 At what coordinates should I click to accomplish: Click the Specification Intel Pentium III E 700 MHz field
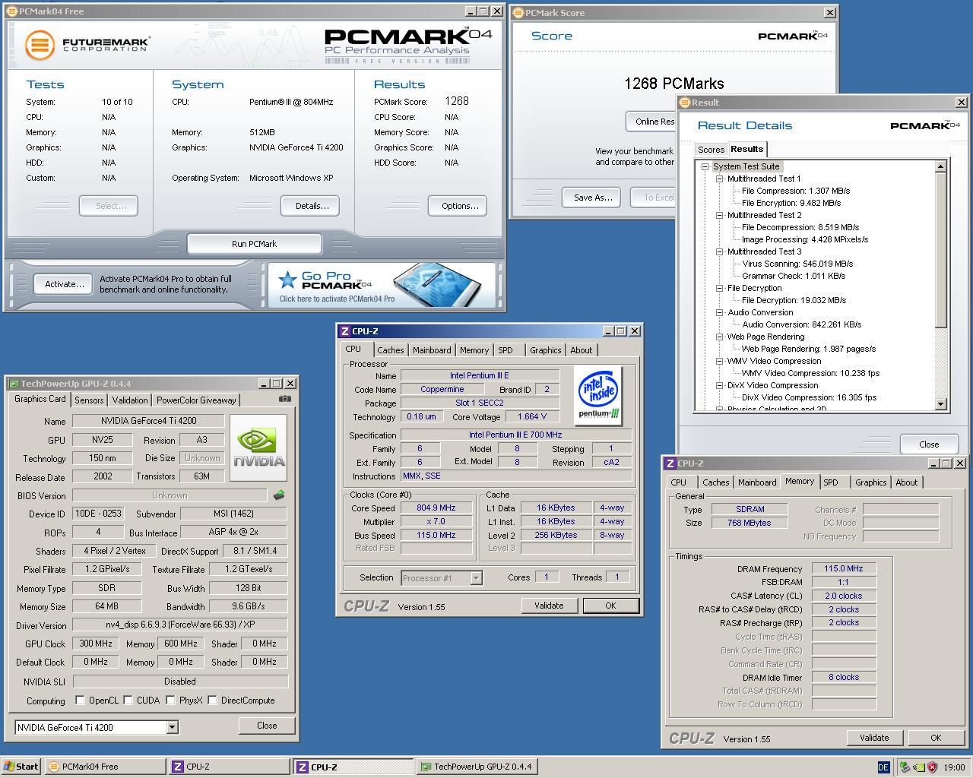point(515,435)
